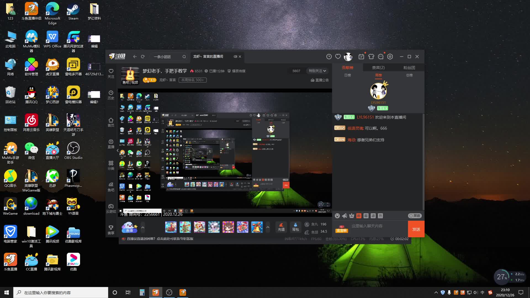Close the 龙虾丶言言的直播间 tab
The image size is (530, 298).
(240, 57)
